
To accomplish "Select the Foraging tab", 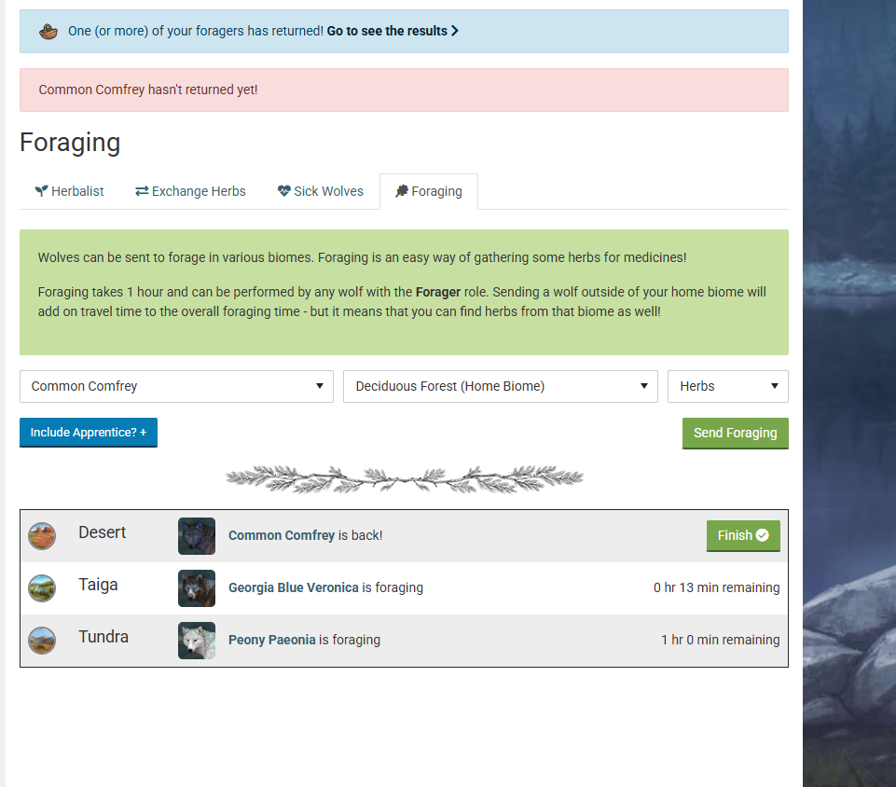I will tap(429, 191).
